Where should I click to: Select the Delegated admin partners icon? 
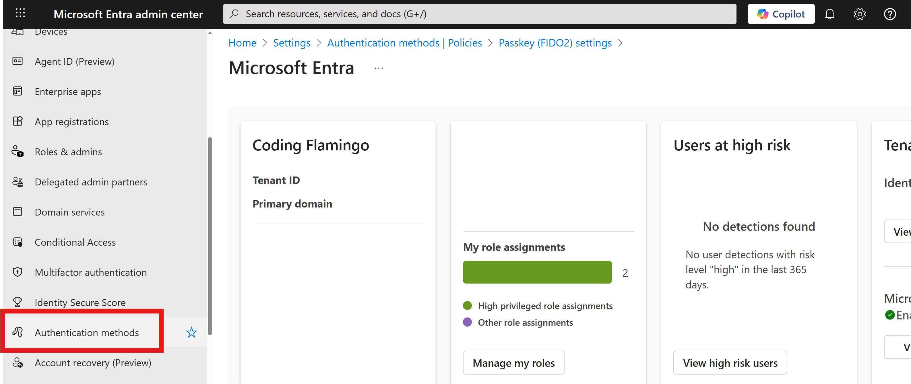click(x=17, y=181)
